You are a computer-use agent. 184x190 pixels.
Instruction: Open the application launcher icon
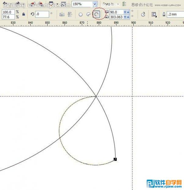click(x=51, y=4)
